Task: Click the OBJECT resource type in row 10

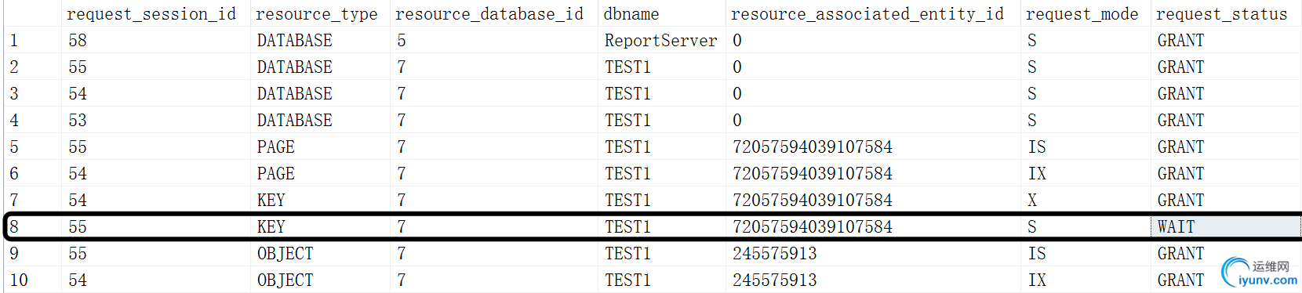Action: click(x=320, y=280)
